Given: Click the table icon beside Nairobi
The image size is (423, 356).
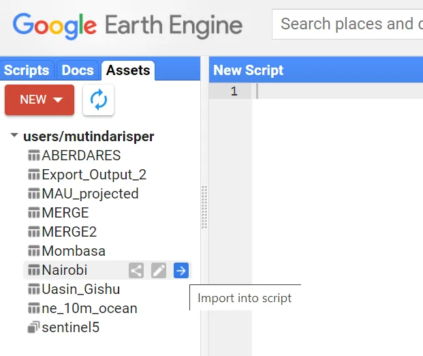Looking at the screenshot, I should 34,270.
